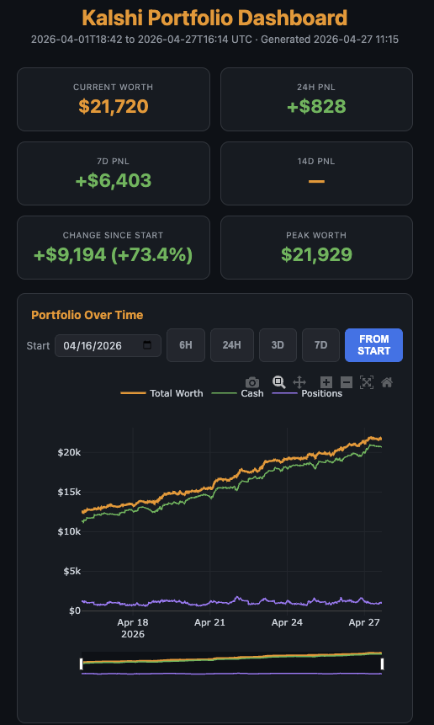The image size is (434, 725).
Task: Click the +$9,194 (+73.4%) value
Action: 114,254
